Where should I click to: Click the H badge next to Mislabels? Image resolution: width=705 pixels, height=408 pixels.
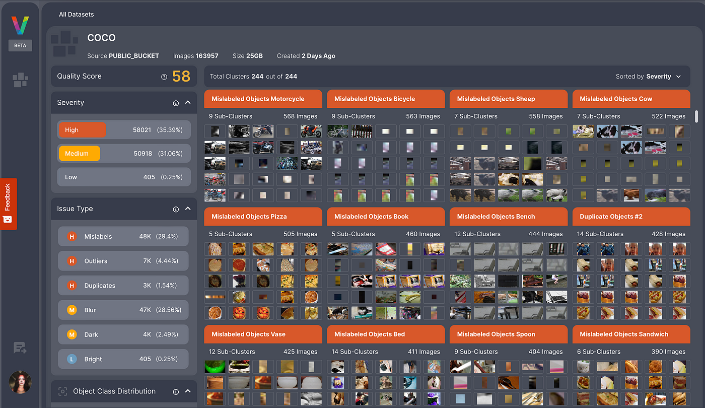click(x=72, y=237)
